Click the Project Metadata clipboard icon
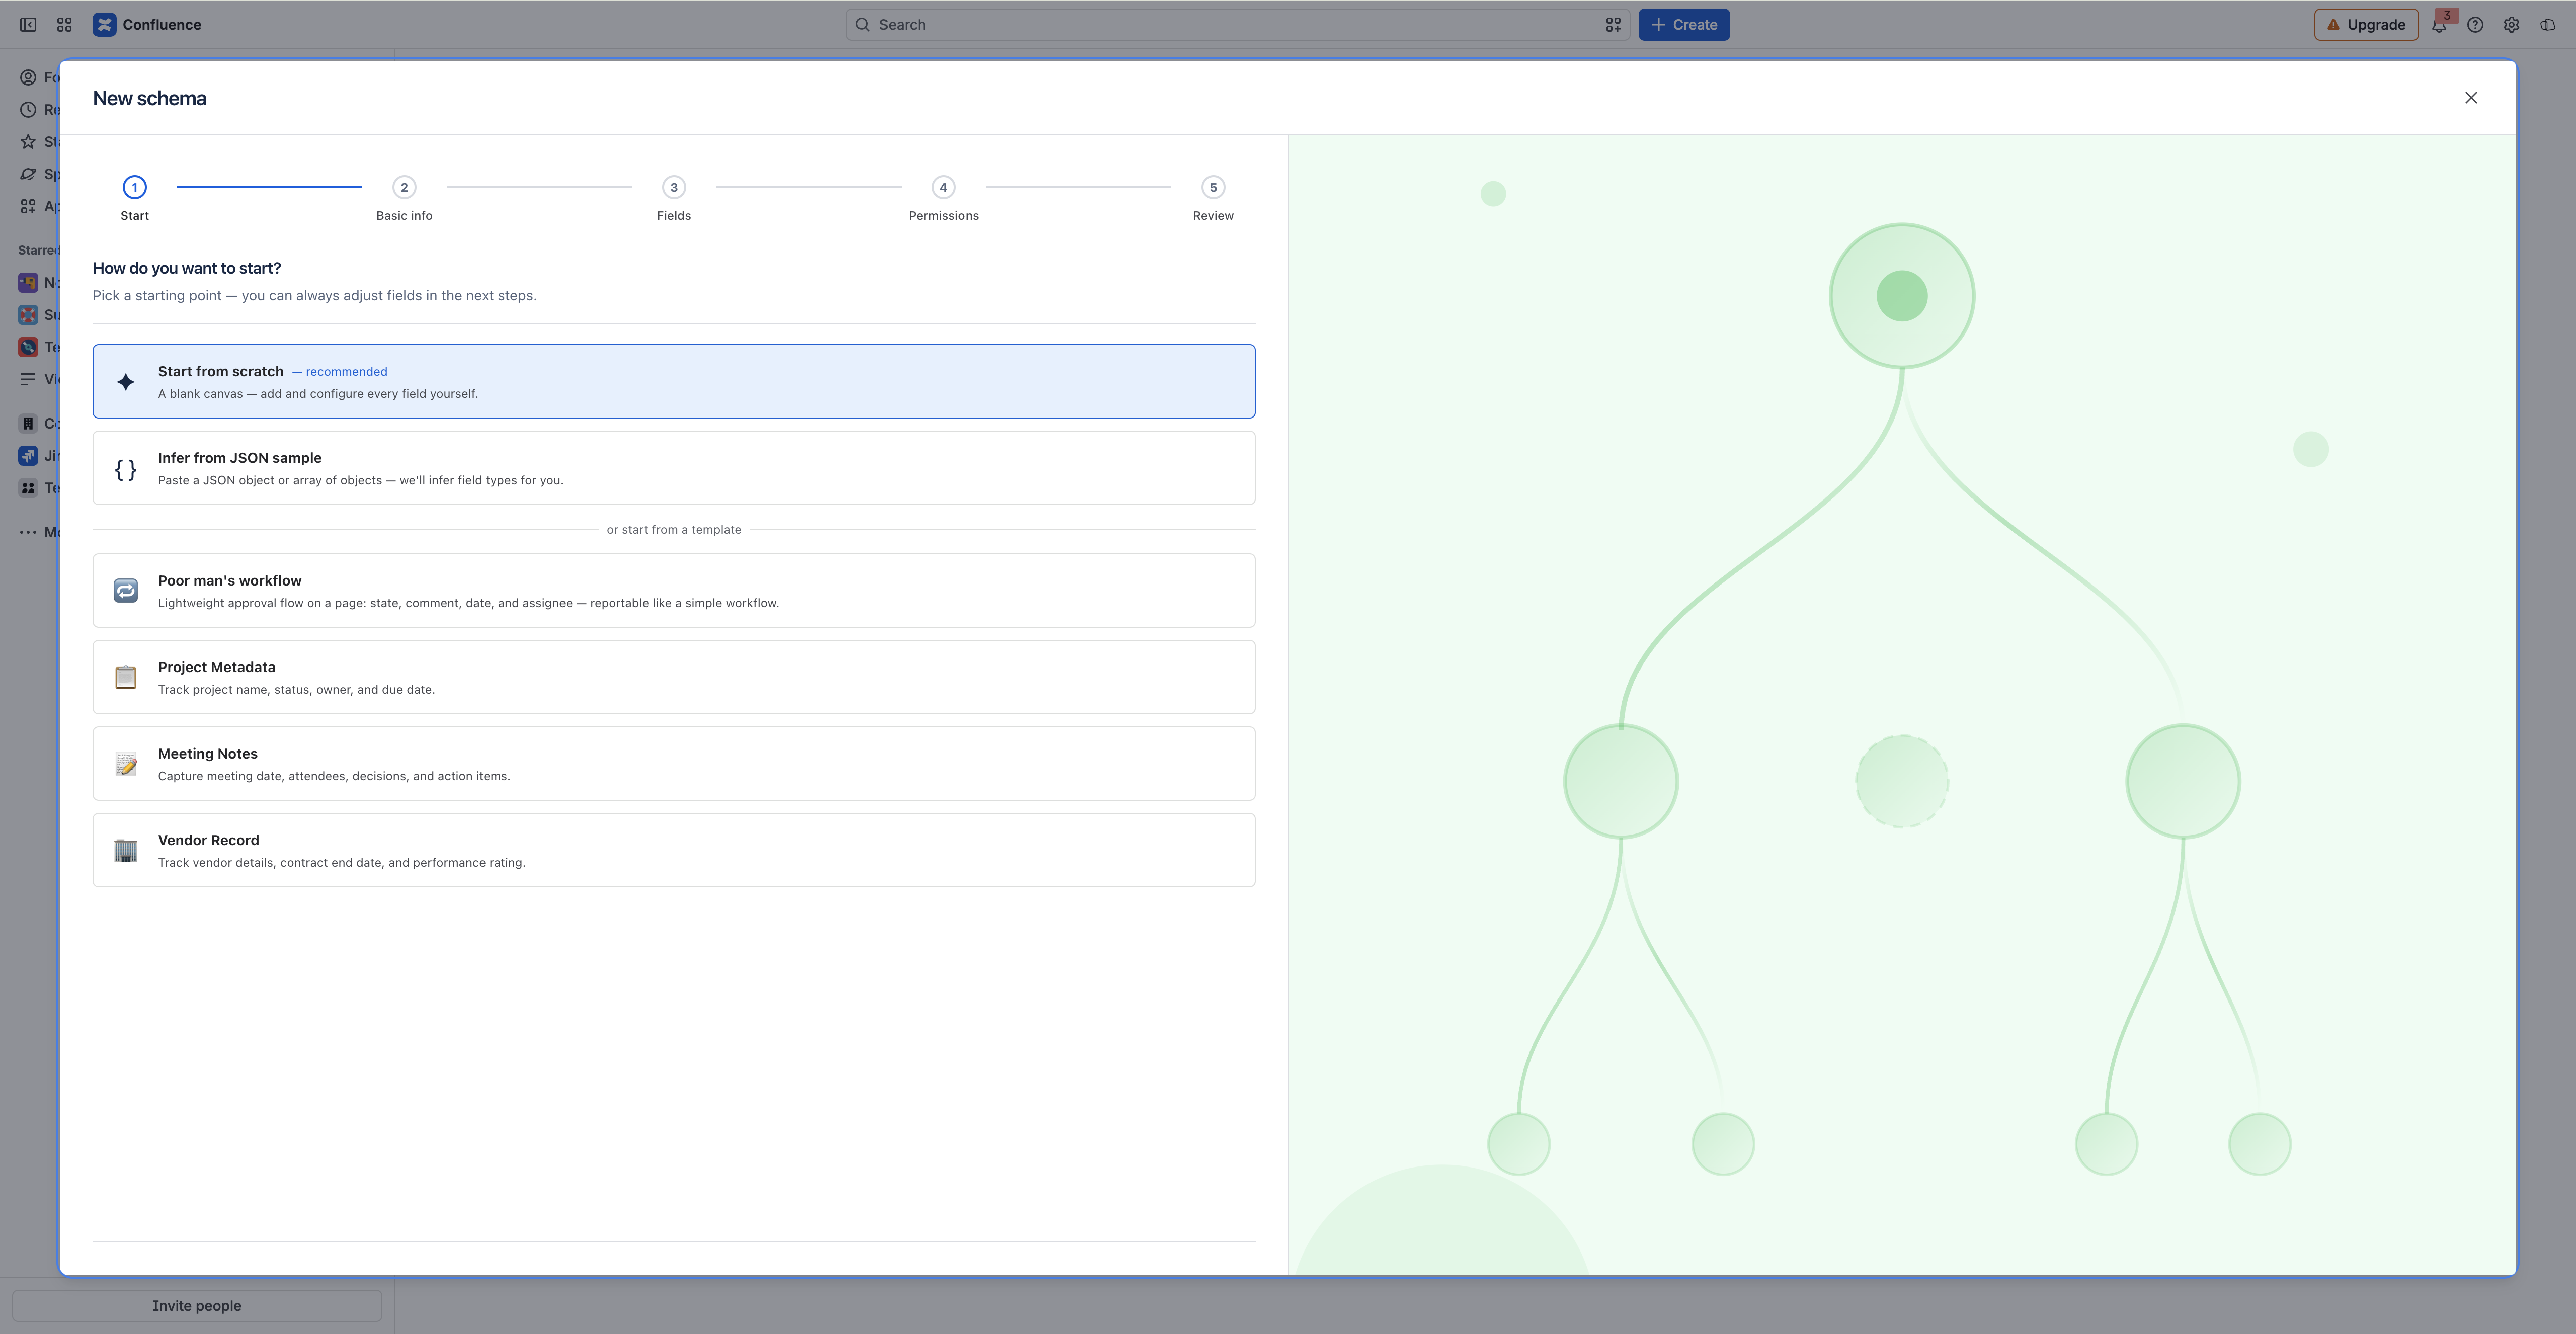Screen dimensions: 2576x1334 coord(126,677)
